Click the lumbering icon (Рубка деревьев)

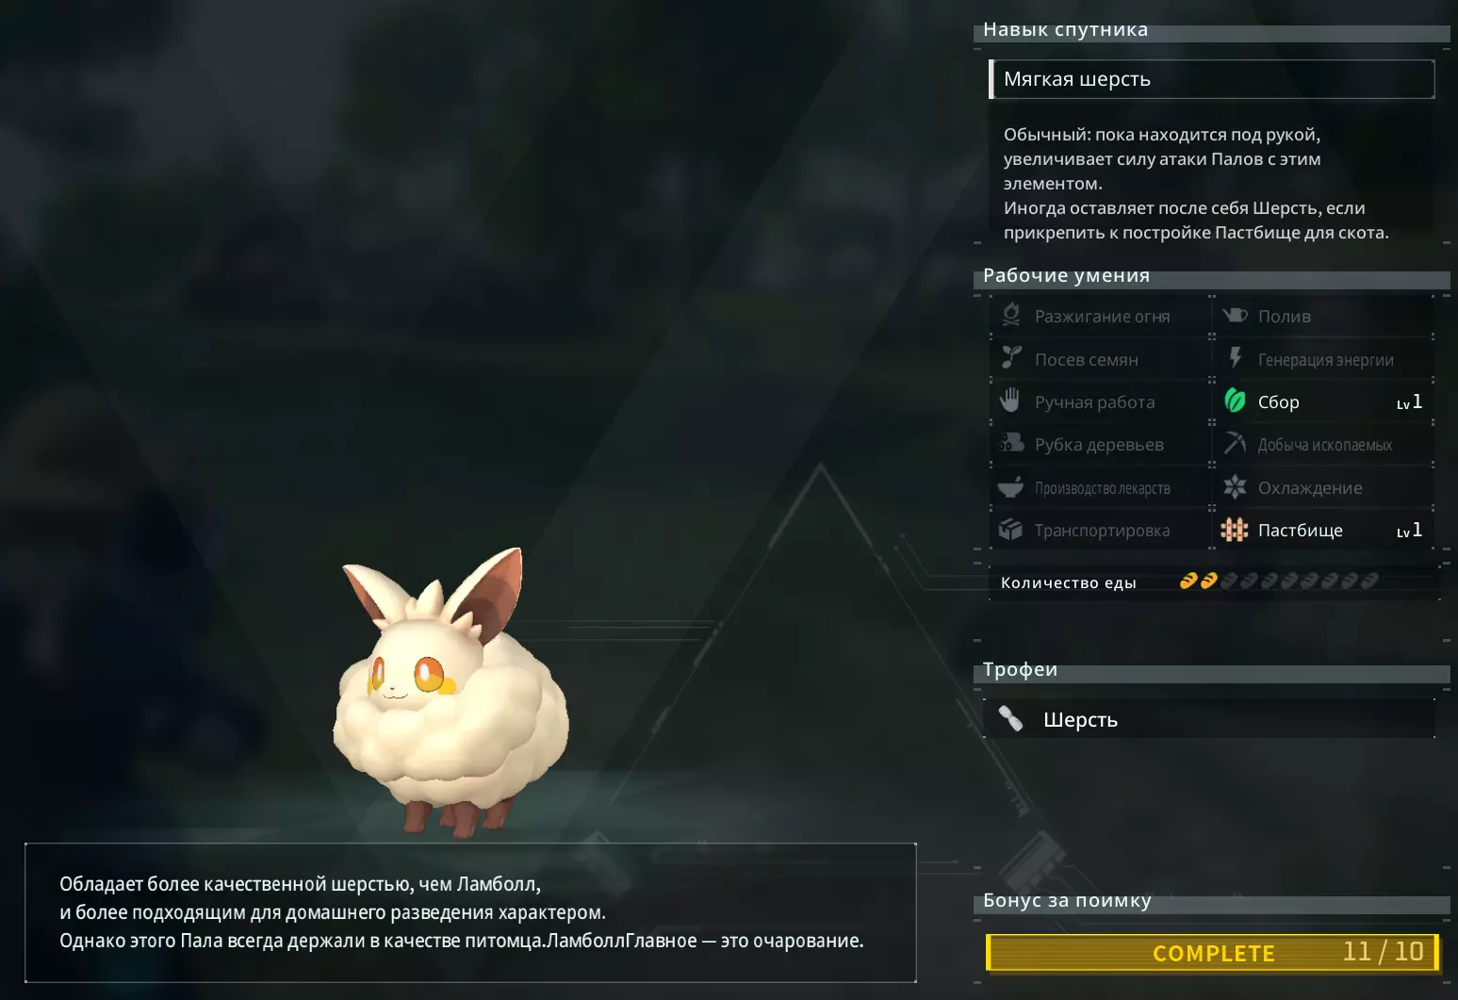click(x=1011, y=444)
